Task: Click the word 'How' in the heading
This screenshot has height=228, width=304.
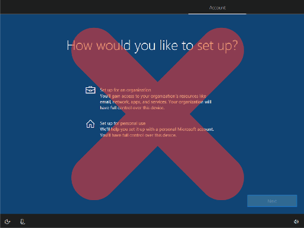Action: (80, 46)
